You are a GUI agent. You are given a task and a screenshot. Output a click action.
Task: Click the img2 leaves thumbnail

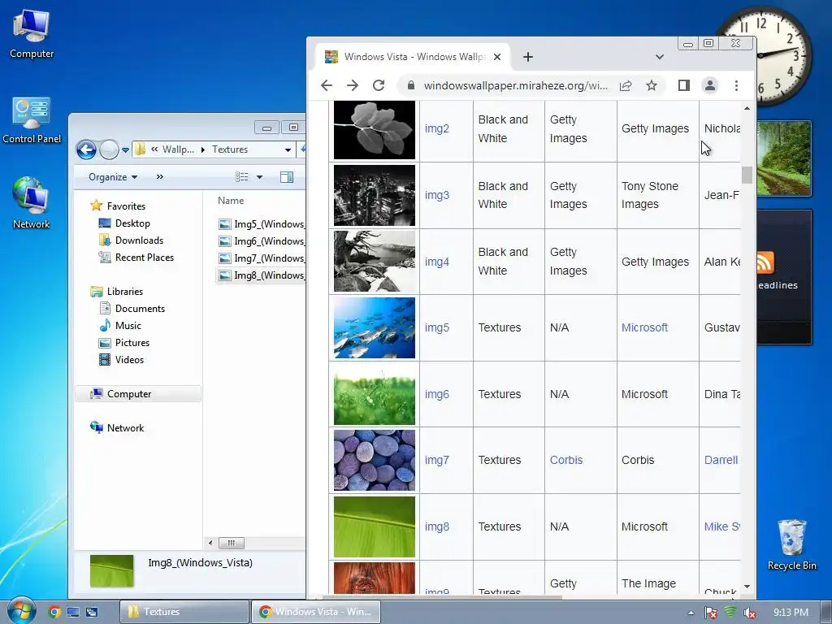pos(375,130)
